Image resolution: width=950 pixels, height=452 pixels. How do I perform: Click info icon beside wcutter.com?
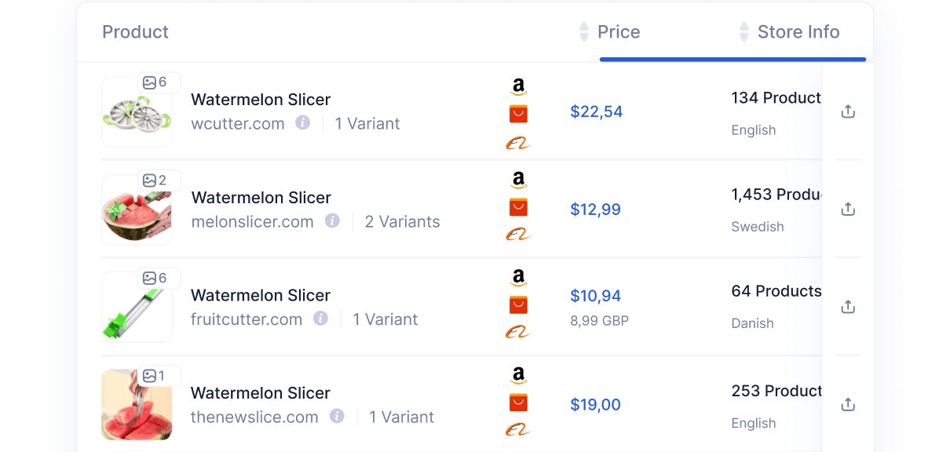point(303,123)
